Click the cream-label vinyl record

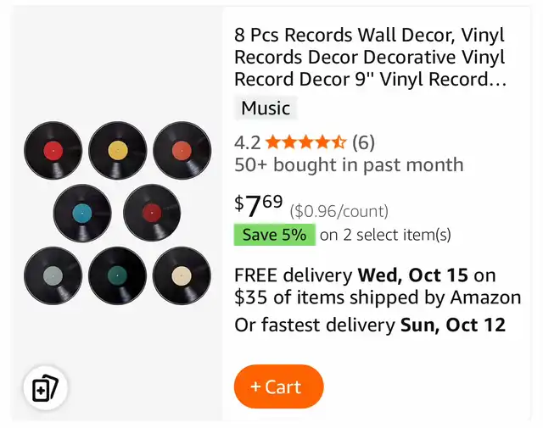(182, 275)
